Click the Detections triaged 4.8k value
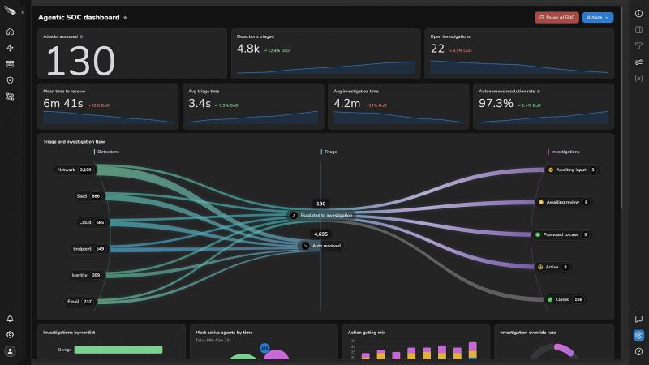This screenshot has width=649, height=365. tap(248, 49)
